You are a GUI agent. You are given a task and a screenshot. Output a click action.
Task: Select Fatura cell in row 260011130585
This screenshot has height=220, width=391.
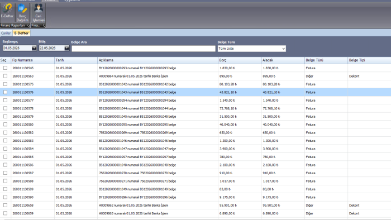326,157
